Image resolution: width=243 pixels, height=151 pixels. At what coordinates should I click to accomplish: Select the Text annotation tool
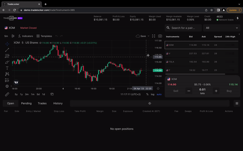point(7,68)
